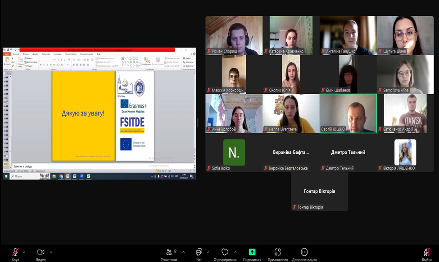This screenshot has height=262, width=439.
Task: Toggle underline formatting in PowerPoint ribbon
Action: coord(47,65)
